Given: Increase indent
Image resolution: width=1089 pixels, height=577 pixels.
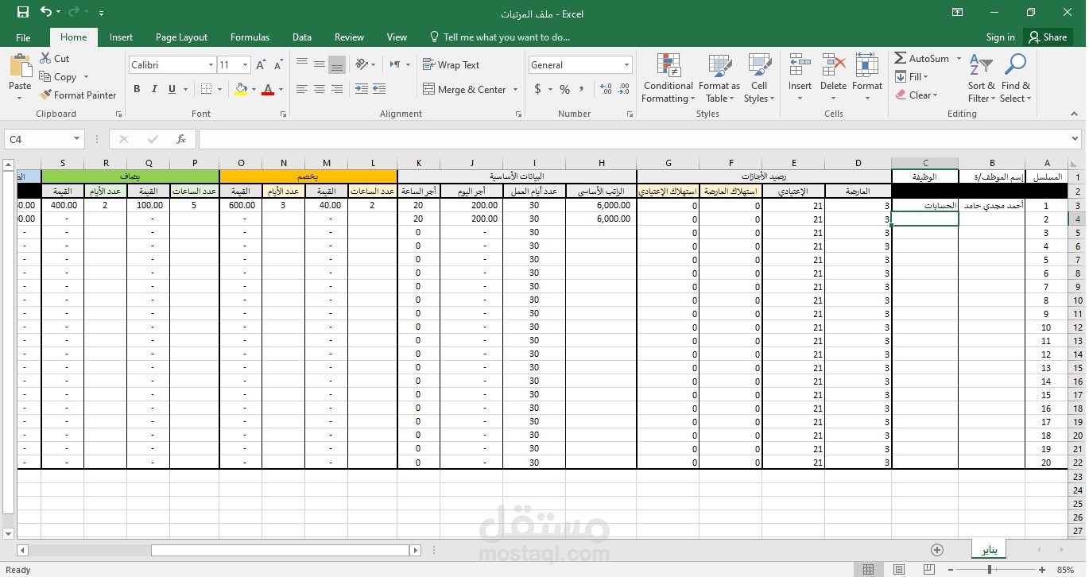Looking at the screenshot, I should click(379, 89).
